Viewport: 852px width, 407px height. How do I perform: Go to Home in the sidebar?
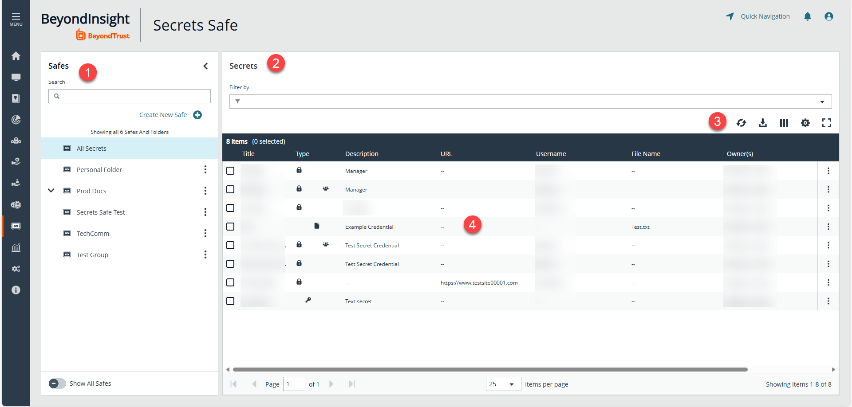(16, 56)
